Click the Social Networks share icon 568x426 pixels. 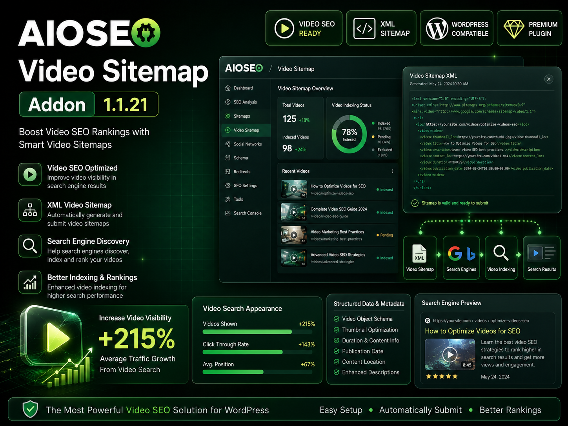(x=228, y=144)
